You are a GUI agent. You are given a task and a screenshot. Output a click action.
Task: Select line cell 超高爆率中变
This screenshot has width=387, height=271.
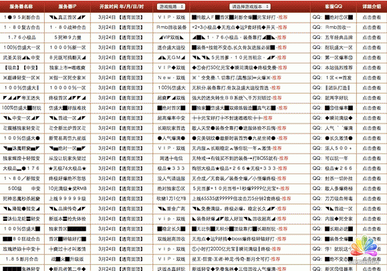(x=171, y=118)
